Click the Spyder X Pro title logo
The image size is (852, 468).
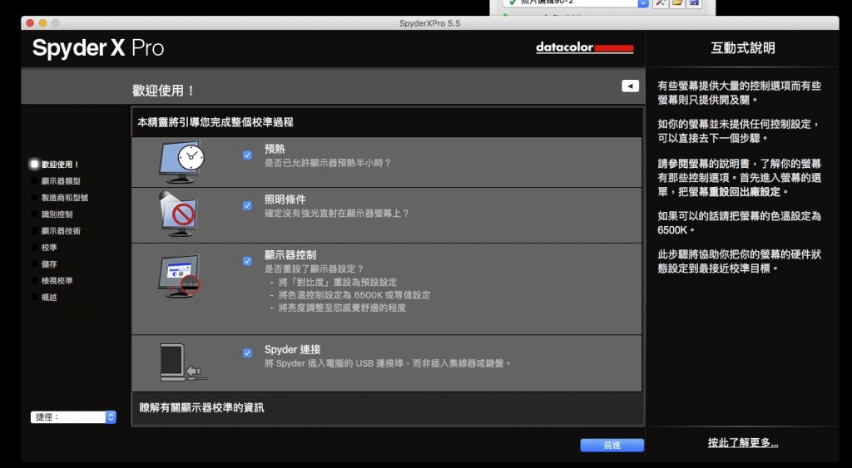98,47
